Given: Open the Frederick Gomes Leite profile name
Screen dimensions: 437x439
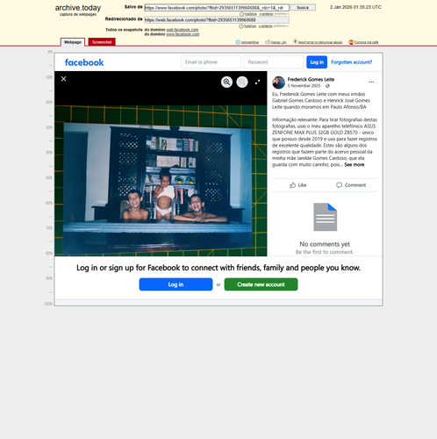Looking at the screenshot, I should click(311, 79).
